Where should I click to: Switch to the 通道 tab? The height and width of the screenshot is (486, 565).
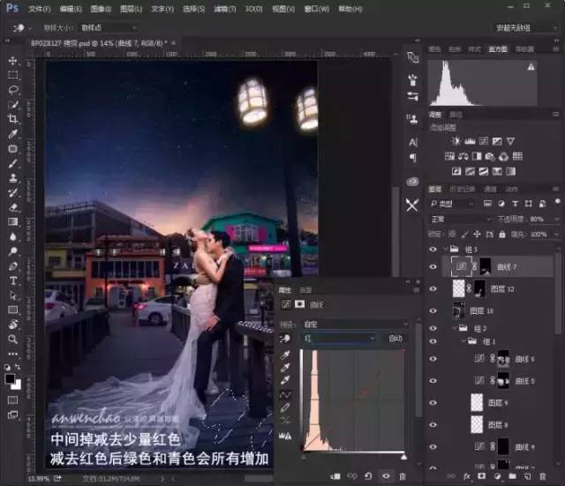[491, 189]
